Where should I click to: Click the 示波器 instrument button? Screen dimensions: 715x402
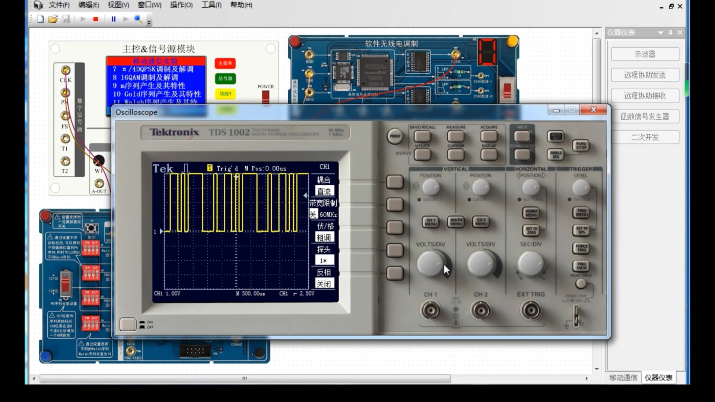(x=645, y=54)
